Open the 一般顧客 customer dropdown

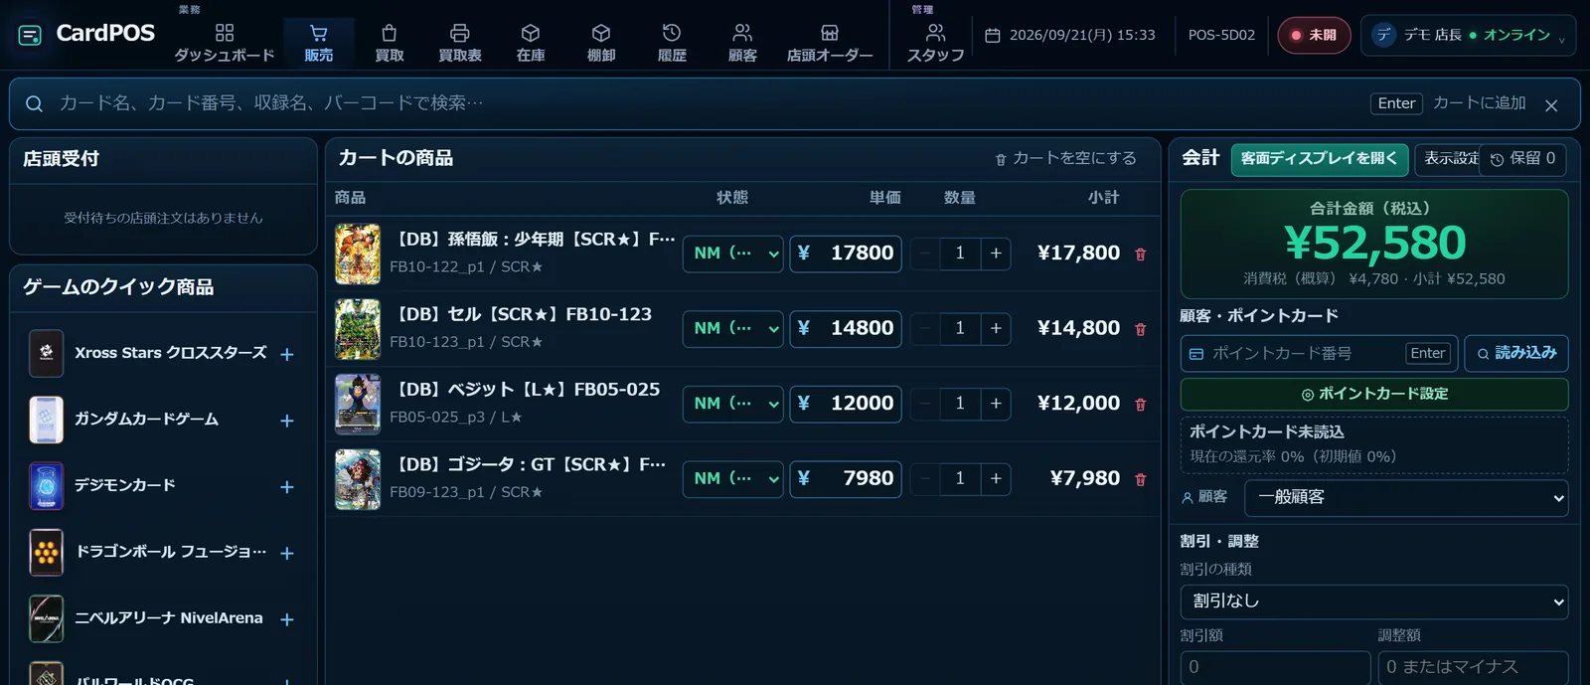[x=1406, y=498]
